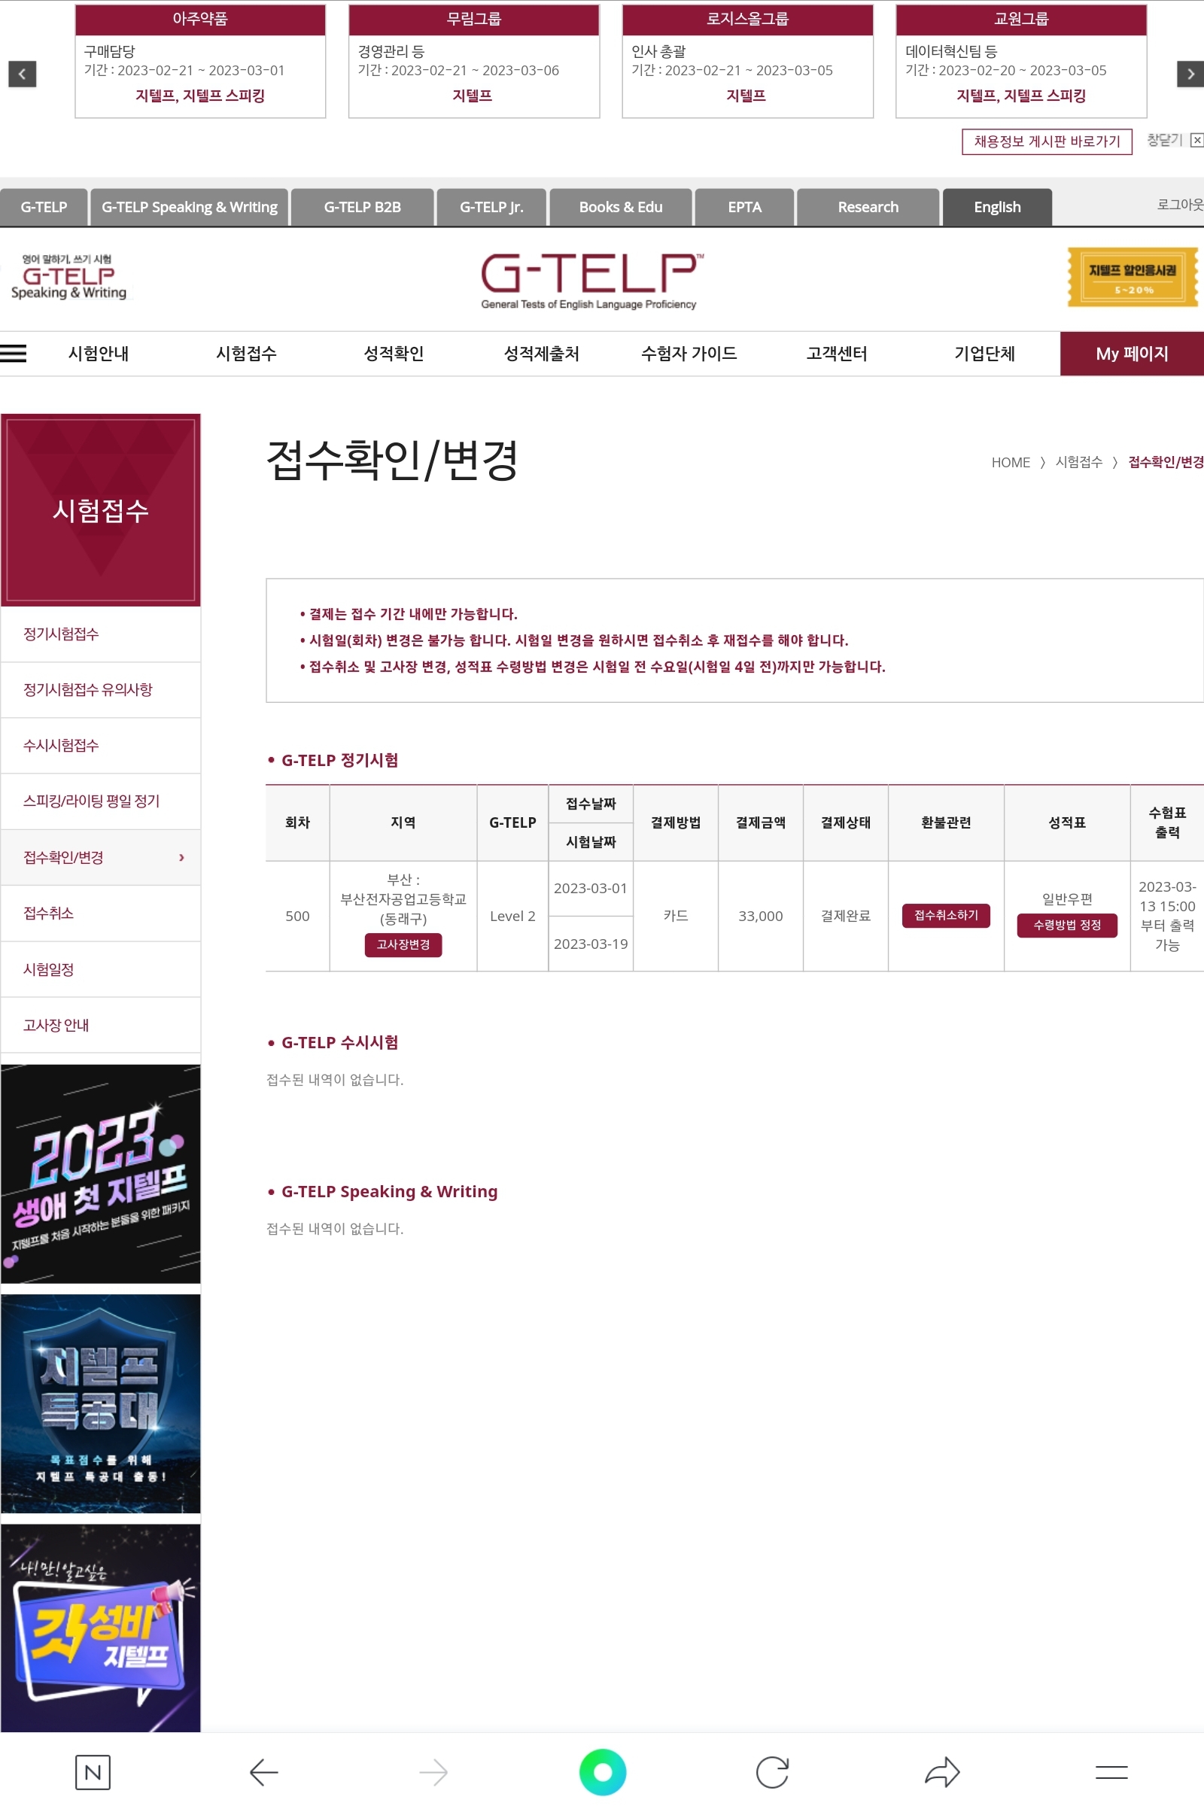Open the browser bottom menu icon

[1111, 1772]
